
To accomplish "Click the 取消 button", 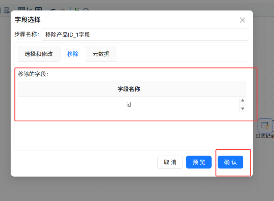I will click(170, 162).
